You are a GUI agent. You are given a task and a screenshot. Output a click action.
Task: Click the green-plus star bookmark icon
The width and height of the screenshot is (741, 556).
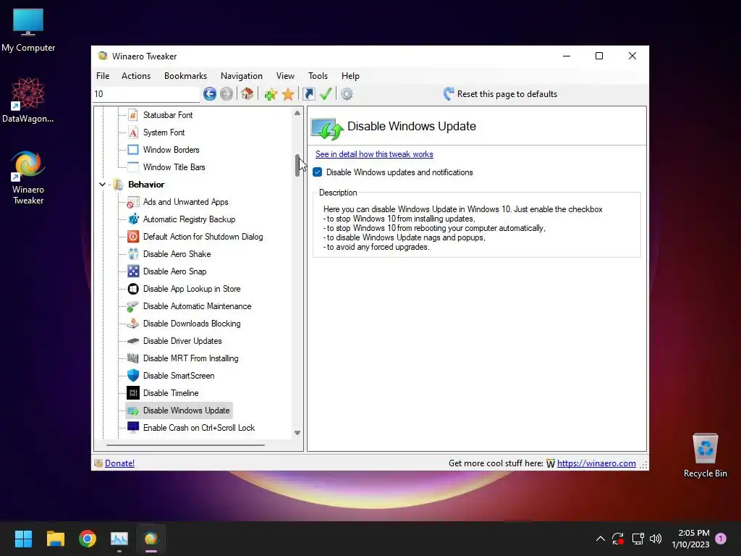point(271,94)
